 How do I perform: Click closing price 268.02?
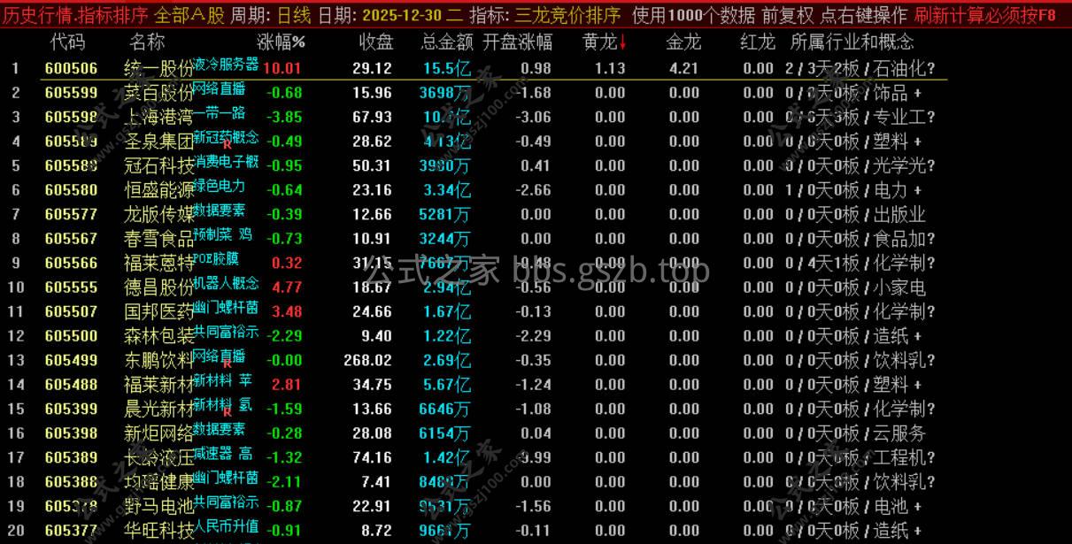(x=367, y=360)
